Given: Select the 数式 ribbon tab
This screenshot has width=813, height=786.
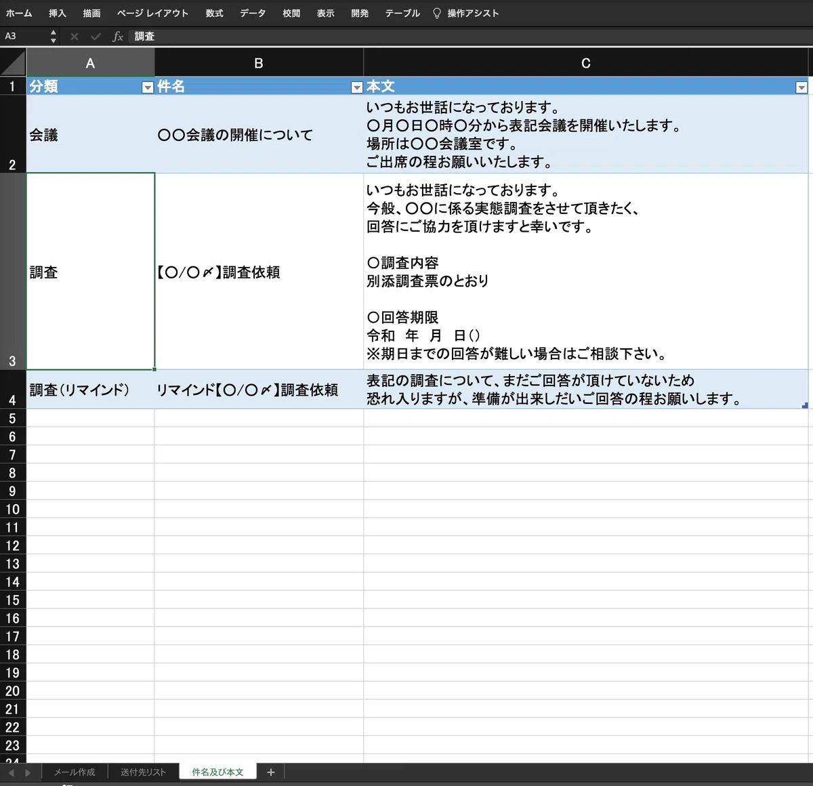Looking at the screenshot, I should pos(215,13).
